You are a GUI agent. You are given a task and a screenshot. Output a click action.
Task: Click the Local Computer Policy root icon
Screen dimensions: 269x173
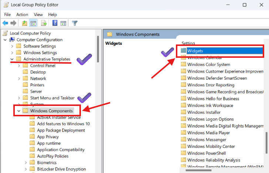coord(5,33)
